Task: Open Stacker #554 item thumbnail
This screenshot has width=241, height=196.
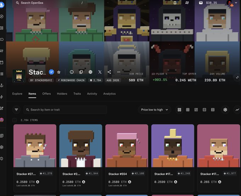Action: (x=127, y=146)
